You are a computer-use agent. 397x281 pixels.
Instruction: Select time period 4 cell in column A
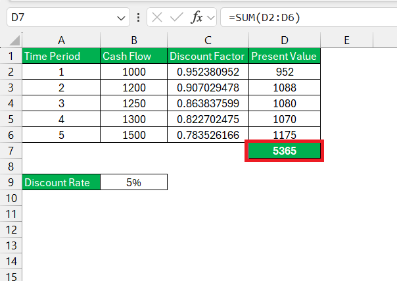tap(61, 119)
